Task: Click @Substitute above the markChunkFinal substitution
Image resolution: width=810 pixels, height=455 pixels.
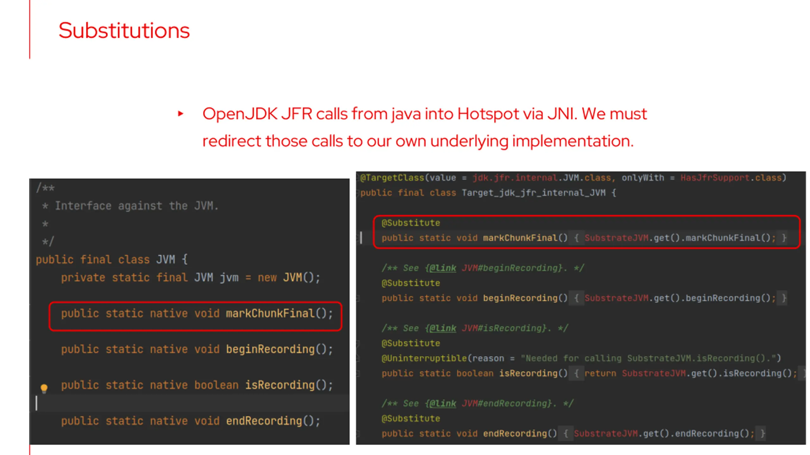Action: (x=411, y=223)
